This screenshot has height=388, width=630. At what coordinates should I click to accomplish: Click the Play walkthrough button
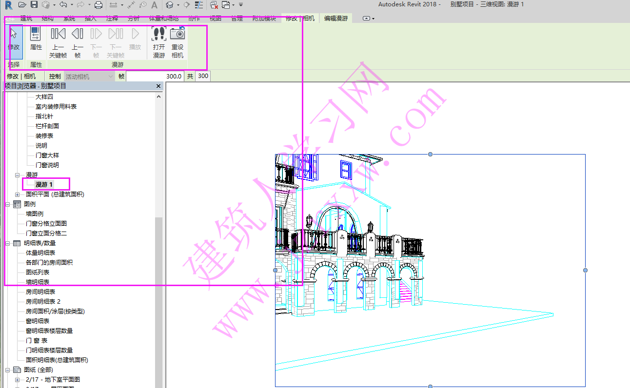click(135, 39)
